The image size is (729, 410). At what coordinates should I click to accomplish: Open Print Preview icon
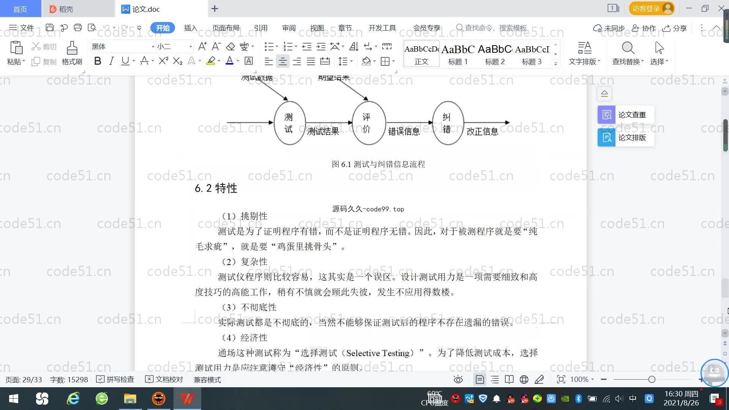point(92,28)
